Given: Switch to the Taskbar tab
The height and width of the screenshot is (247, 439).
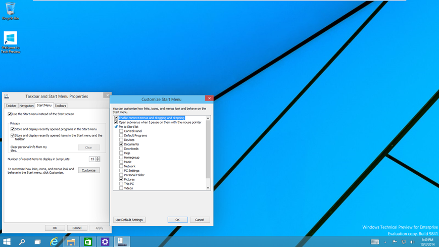Looking at the screenshot, I should pyautogui.click(x=11, y=106).
